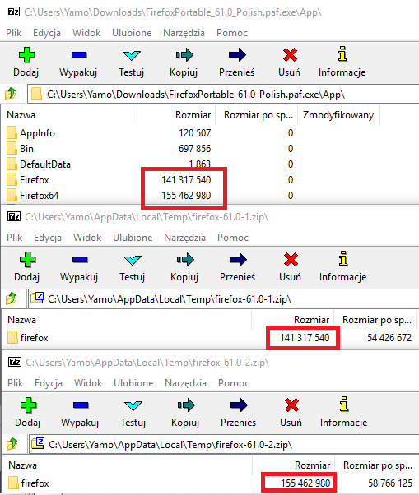Viewport: 419px width, 495px height.
Task: Click Informacje icon in firefox-61.0-2.zip window
Action: coord(344,405)
